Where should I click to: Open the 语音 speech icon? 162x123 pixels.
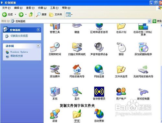(55, 114)
